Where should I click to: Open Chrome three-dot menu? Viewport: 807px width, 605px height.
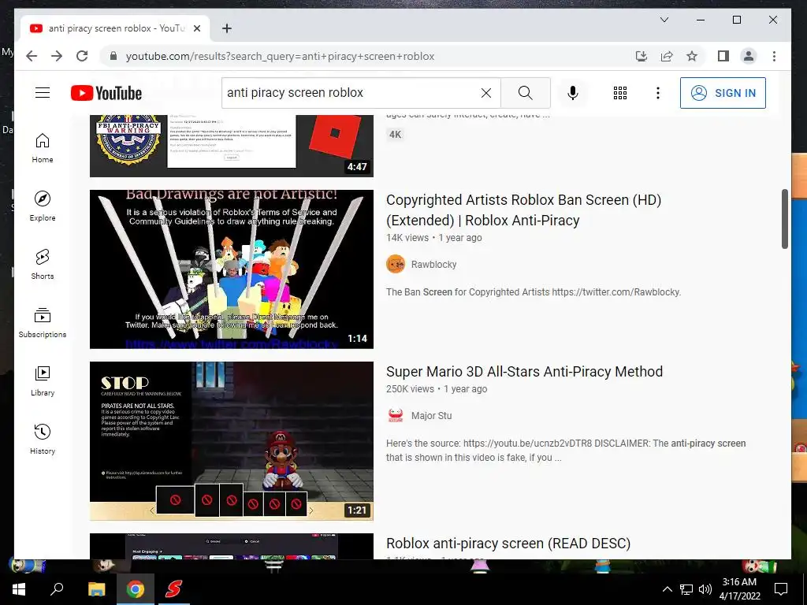pyautogui.click(x=774, y=56)
